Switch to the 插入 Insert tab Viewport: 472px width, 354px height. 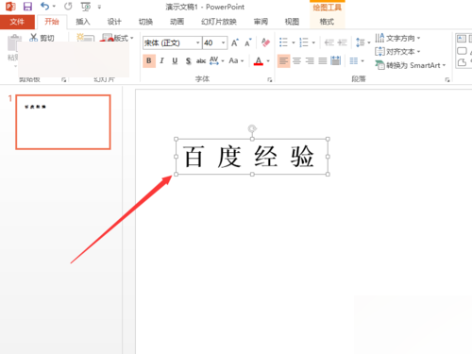[83, 22]
